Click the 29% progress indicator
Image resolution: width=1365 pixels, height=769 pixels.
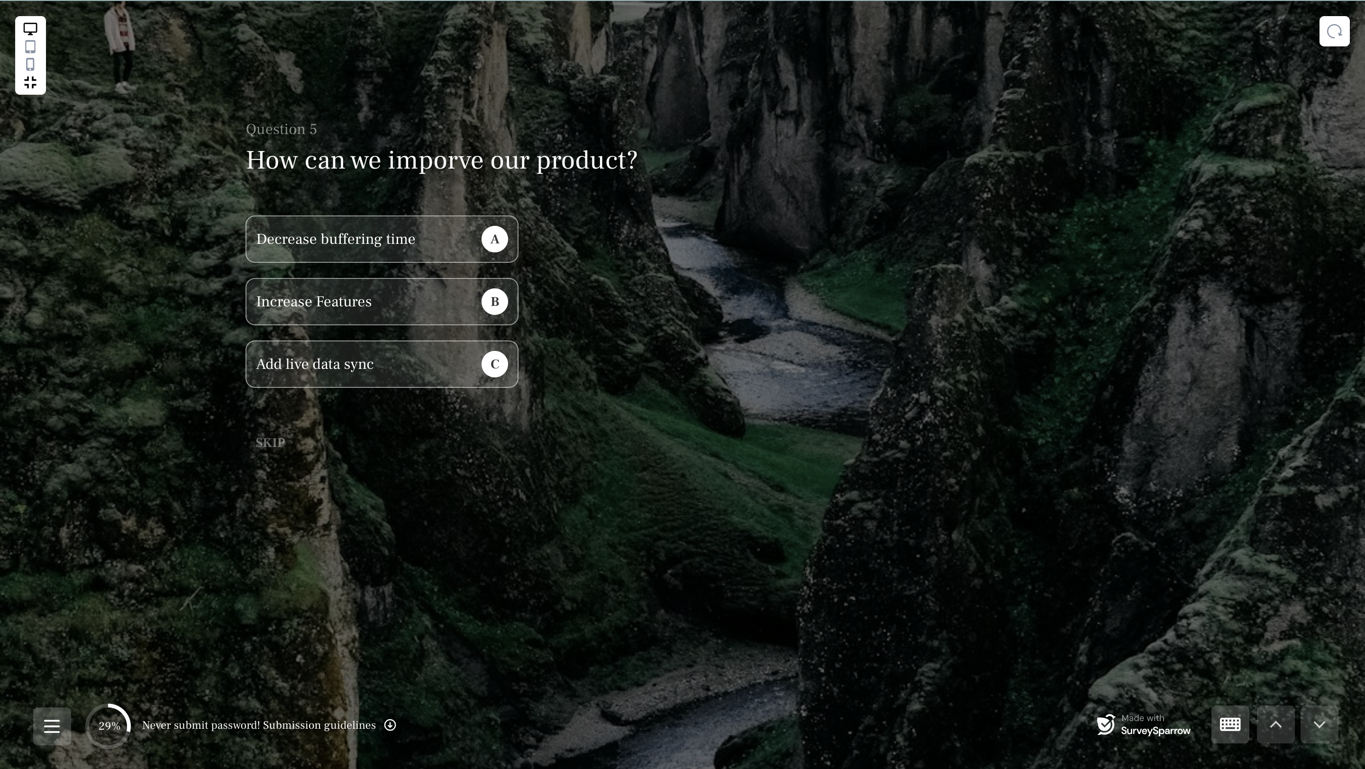(x=109, y=726)
